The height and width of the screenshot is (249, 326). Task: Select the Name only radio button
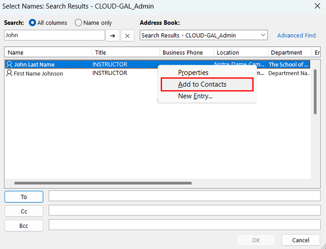coord(78,23)
